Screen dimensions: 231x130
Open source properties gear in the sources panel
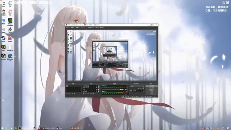[88, 93]
